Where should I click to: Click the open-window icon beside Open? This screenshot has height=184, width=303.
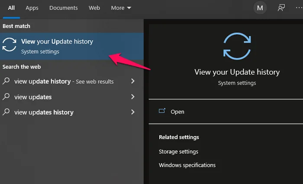162,111
